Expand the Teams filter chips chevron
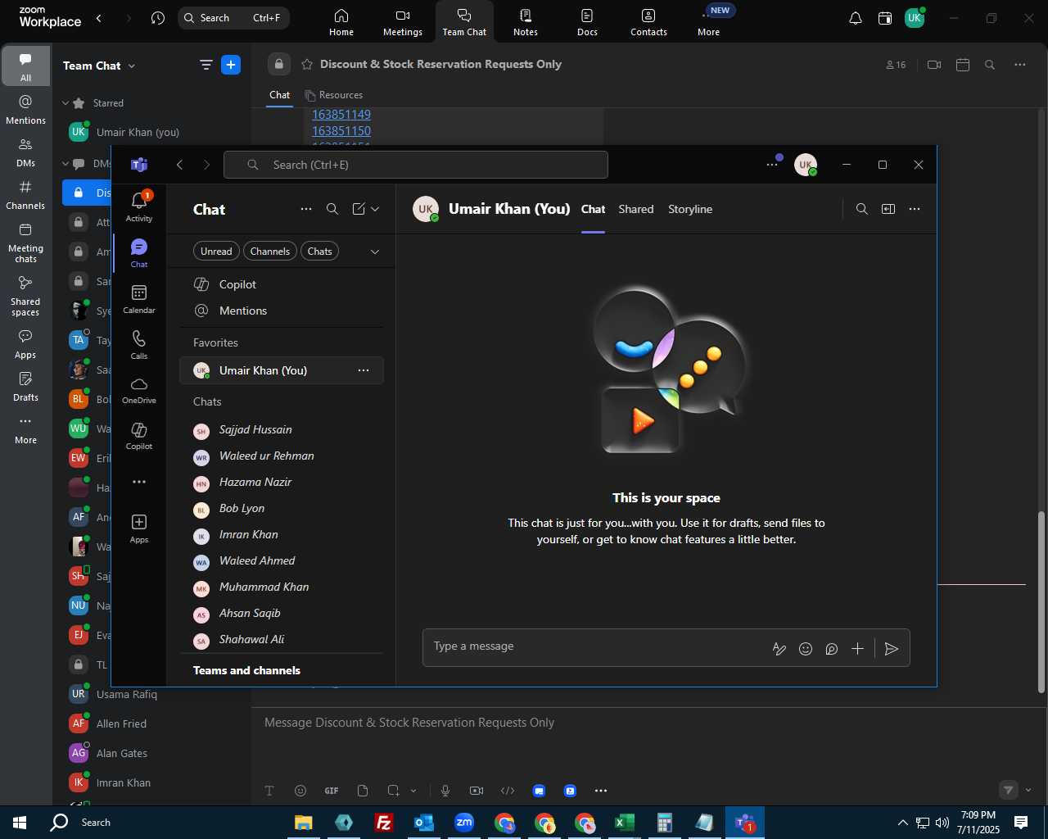The width and height of the screenshot is (1048, 839). click(375, 252)
